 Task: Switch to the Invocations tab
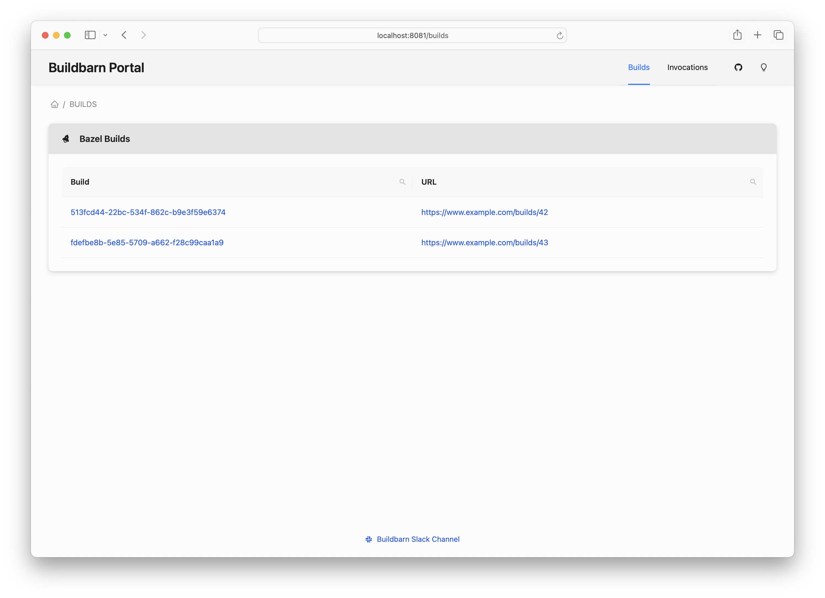687,67
